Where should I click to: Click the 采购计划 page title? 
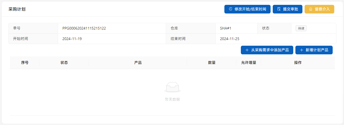click(17, 9)
